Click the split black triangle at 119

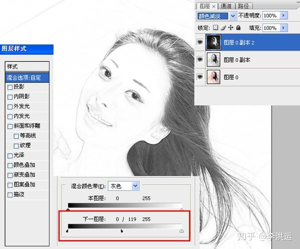pos(122,231)
